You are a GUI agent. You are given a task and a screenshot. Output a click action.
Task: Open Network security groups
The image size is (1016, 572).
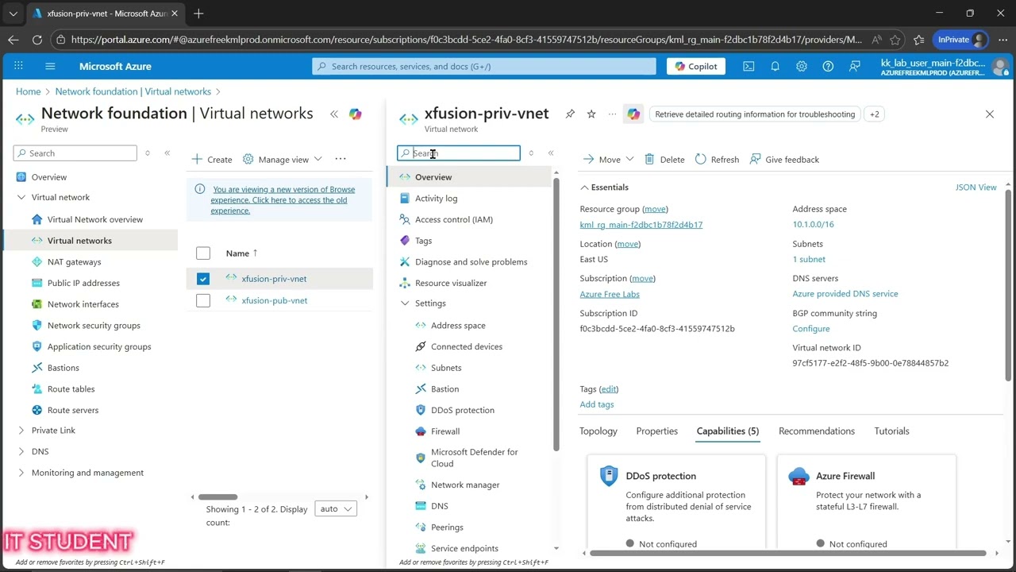coord(94,326)
